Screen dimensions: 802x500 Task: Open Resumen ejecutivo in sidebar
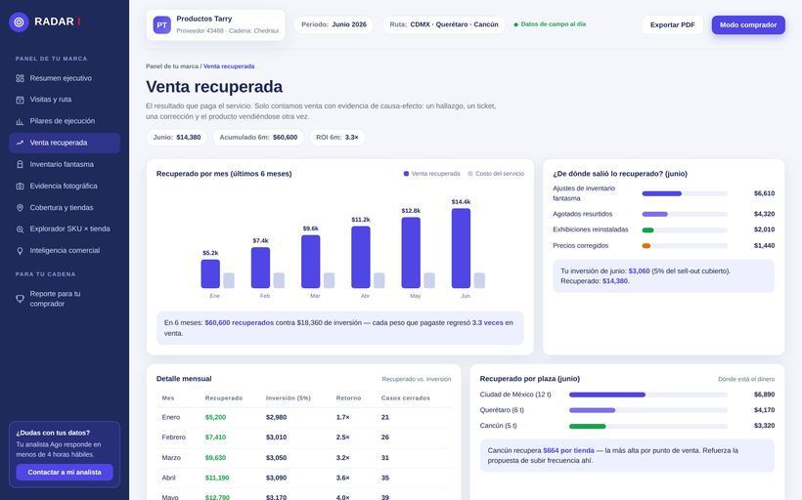coord(65,78)
